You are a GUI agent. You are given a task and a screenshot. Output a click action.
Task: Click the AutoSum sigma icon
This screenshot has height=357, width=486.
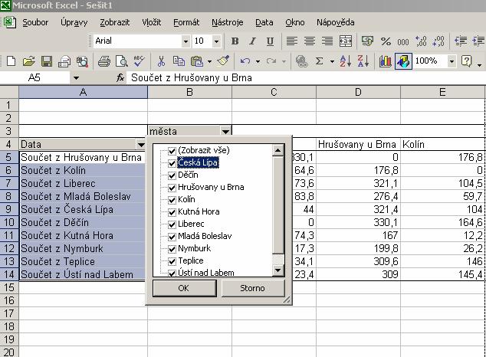pyautogui.click(x=319, y=61)
